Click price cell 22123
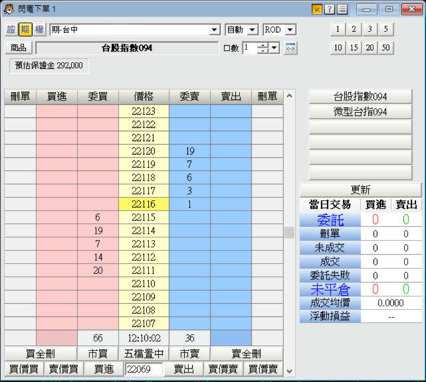Image resolution: width=426 pixels, height=382 pixels. point(144,111)
